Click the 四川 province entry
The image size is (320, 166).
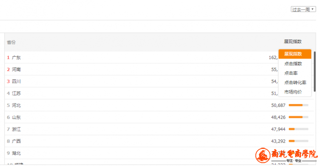click(x=16, y=82)
